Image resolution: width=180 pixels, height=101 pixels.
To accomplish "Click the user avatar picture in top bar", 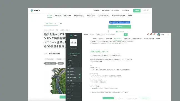I will [x=159, y=34].
